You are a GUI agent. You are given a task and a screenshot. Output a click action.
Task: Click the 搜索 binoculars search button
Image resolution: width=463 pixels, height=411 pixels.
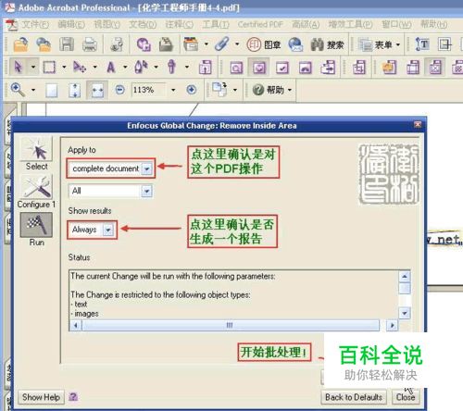pos(328,45)
